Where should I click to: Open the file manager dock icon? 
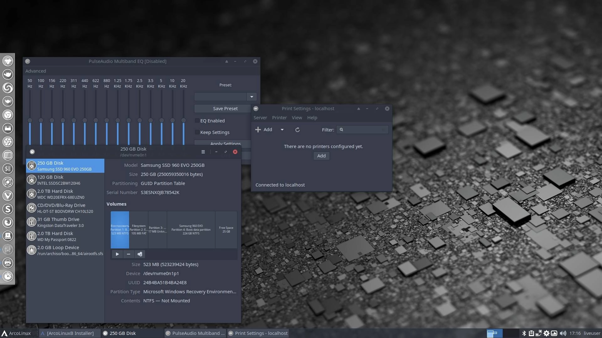pos(8,128)
